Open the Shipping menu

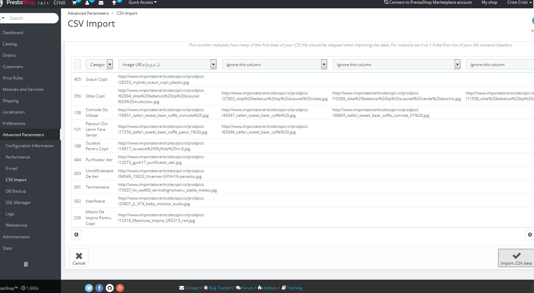pos(11,101)
